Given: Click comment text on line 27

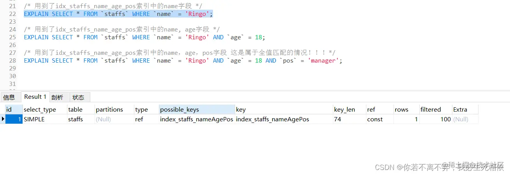Looking at the screenshot, I should 179,52.
